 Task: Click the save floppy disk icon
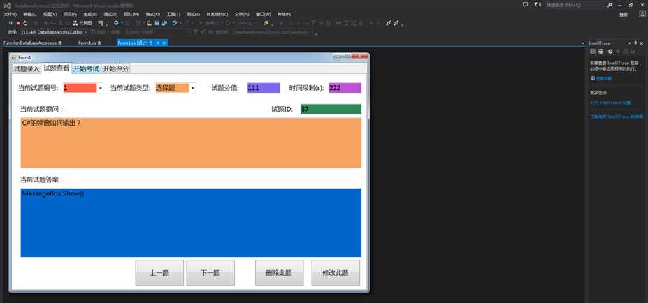click(x=157, y=23)
